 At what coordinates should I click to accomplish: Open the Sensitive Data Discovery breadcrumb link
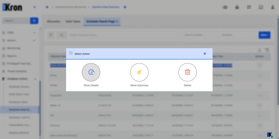(x=106, y=7)
